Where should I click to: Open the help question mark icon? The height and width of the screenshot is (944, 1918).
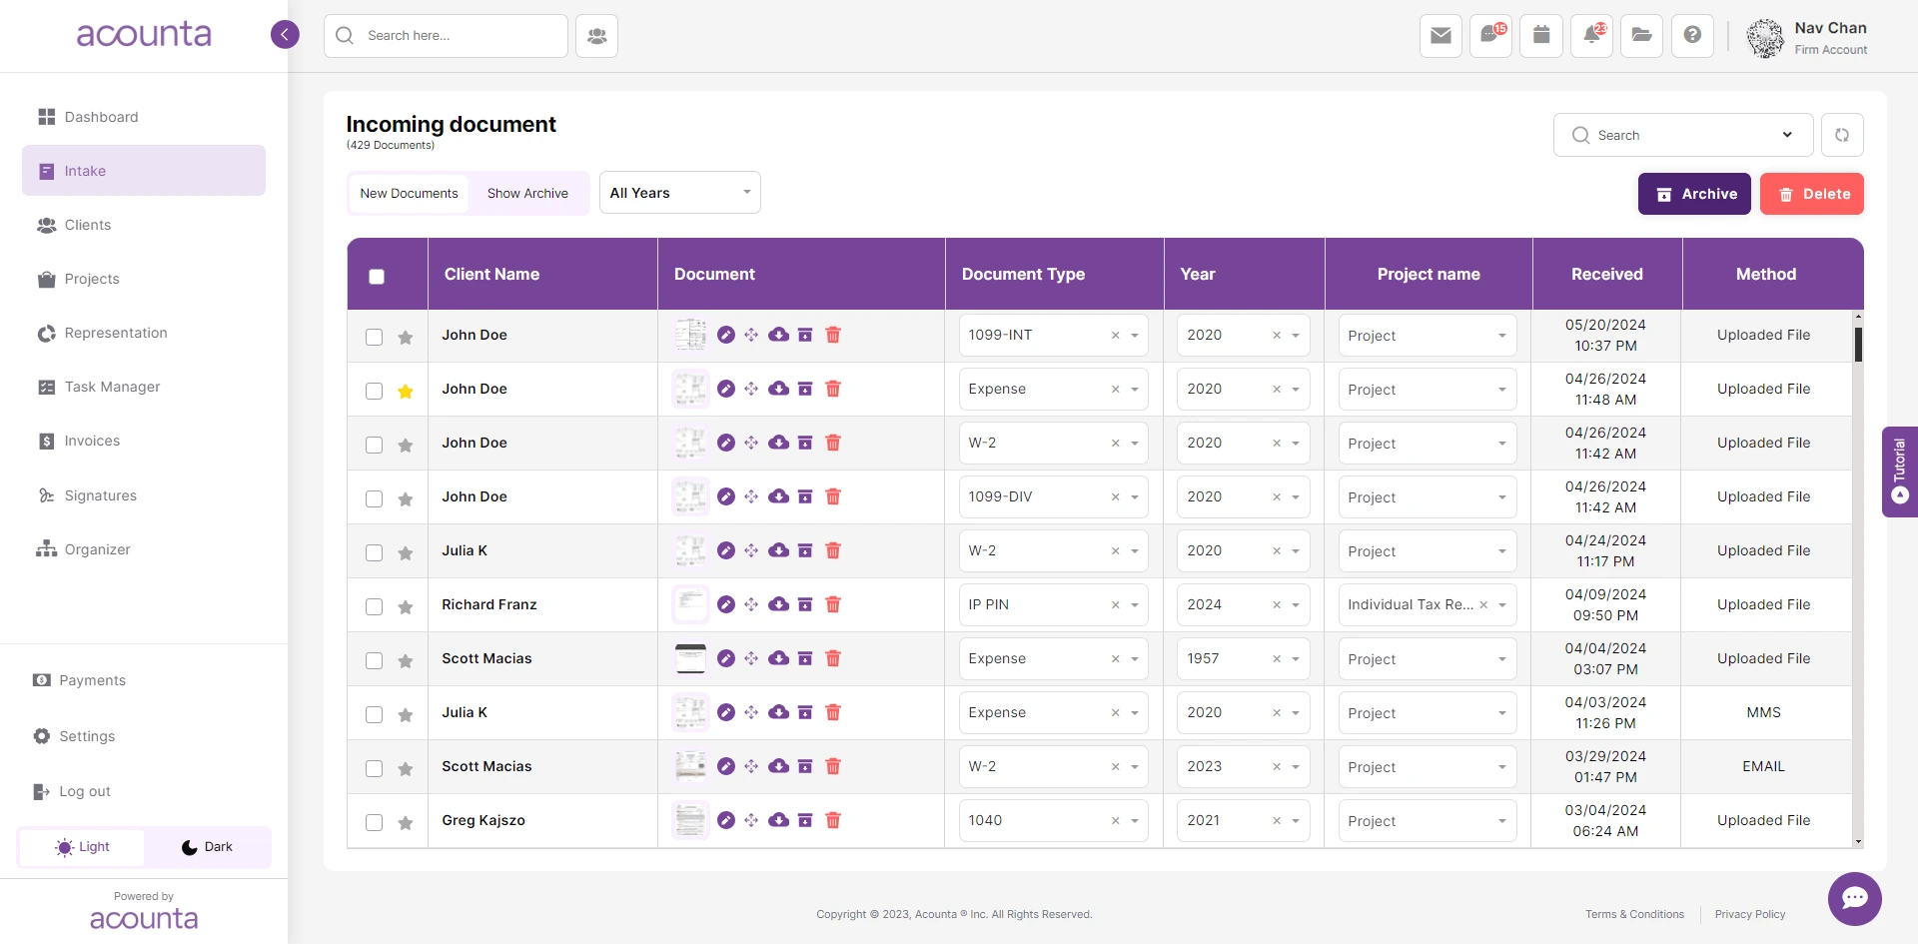(x=1692, y=36)
